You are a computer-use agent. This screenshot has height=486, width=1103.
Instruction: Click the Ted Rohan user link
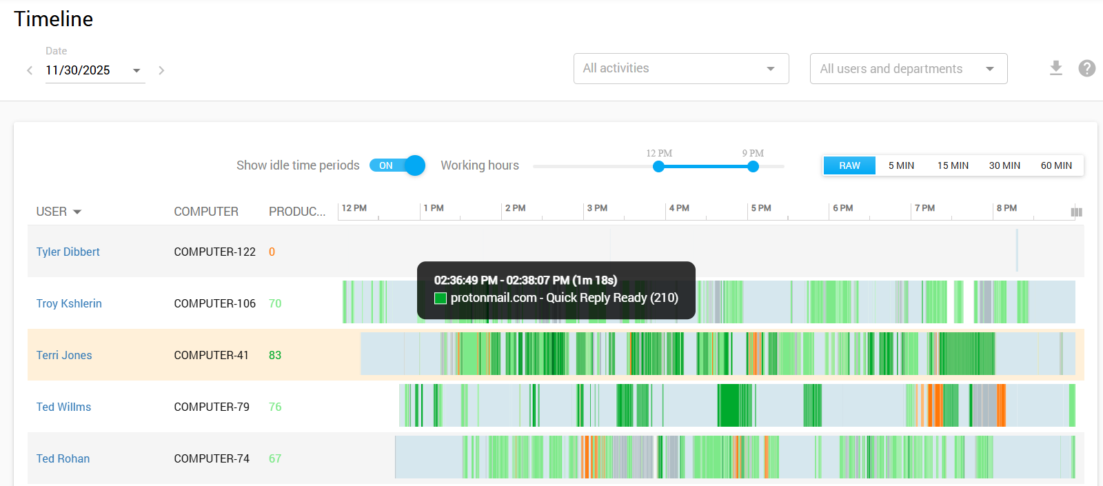pyautogui.click(x=63, y=458)
